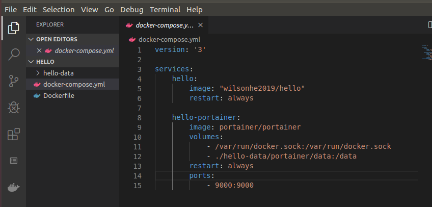
Task: Click the "wilsonhe2019/hello" image string
Action: pyautogui.click(x=262, y=88)
